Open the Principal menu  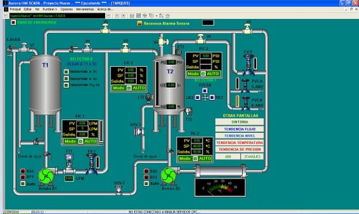(x=15, y=9)
